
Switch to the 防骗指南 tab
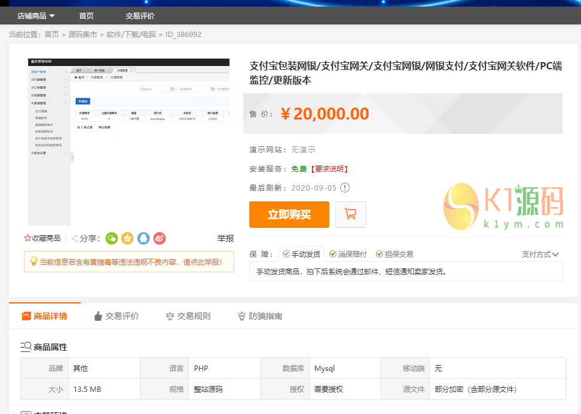click(259, 316)
